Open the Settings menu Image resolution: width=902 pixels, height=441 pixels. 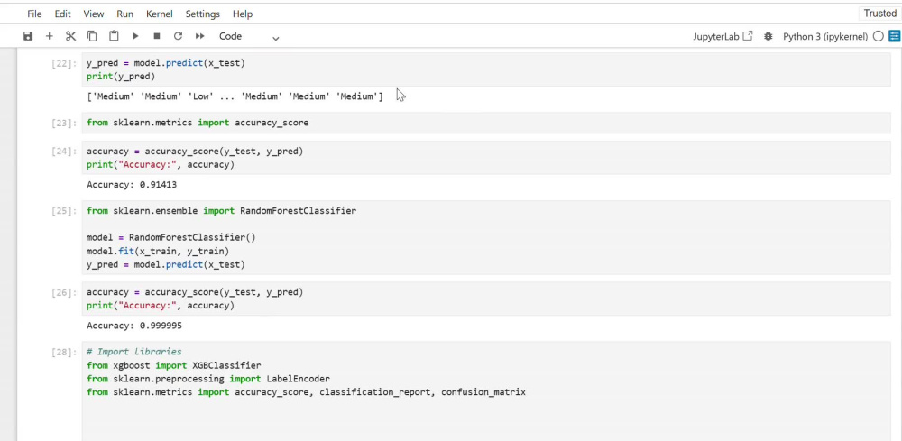[202, 14]
